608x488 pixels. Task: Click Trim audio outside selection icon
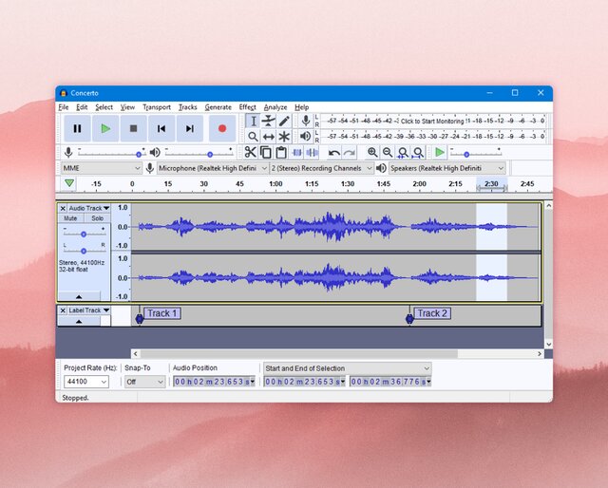click(x=296, y=152)
